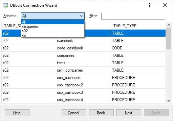Choose 'xls.queries' from schema list
The image size is (173, 121).
click(x=53, y=27)
